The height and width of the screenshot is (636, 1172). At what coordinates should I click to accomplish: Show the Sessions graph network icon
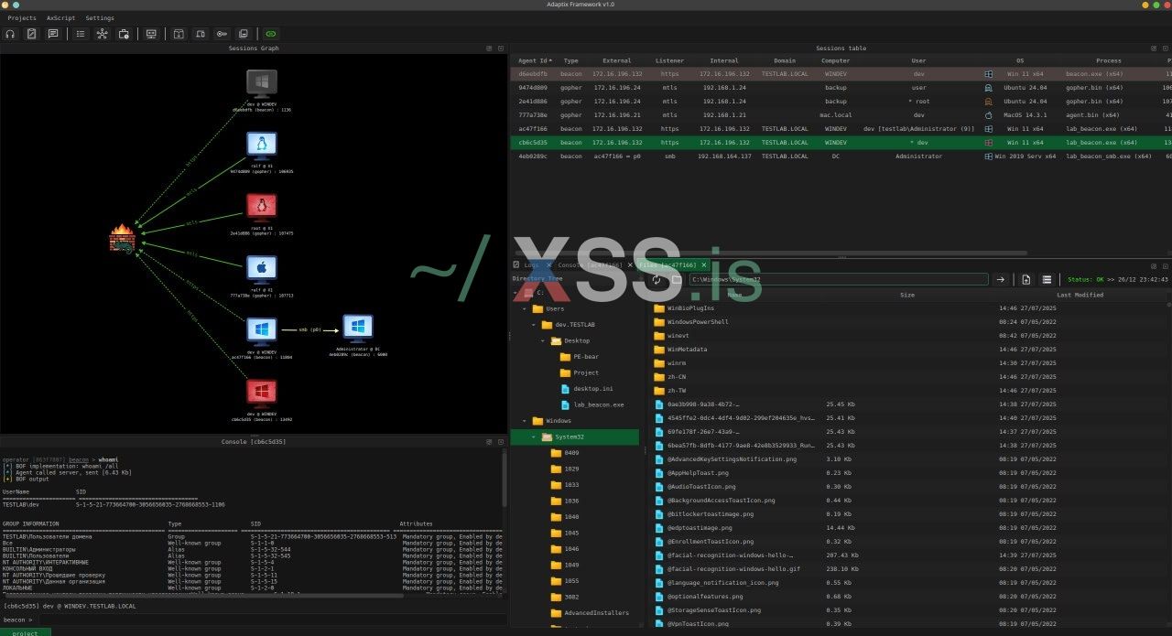pyautogui.click(x=102, y=34)
